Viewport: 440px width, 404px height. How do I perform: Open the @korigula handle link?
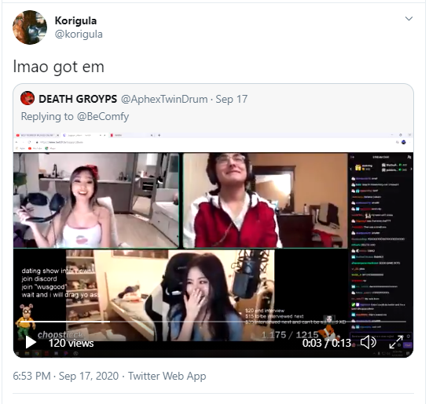(79, 35)
